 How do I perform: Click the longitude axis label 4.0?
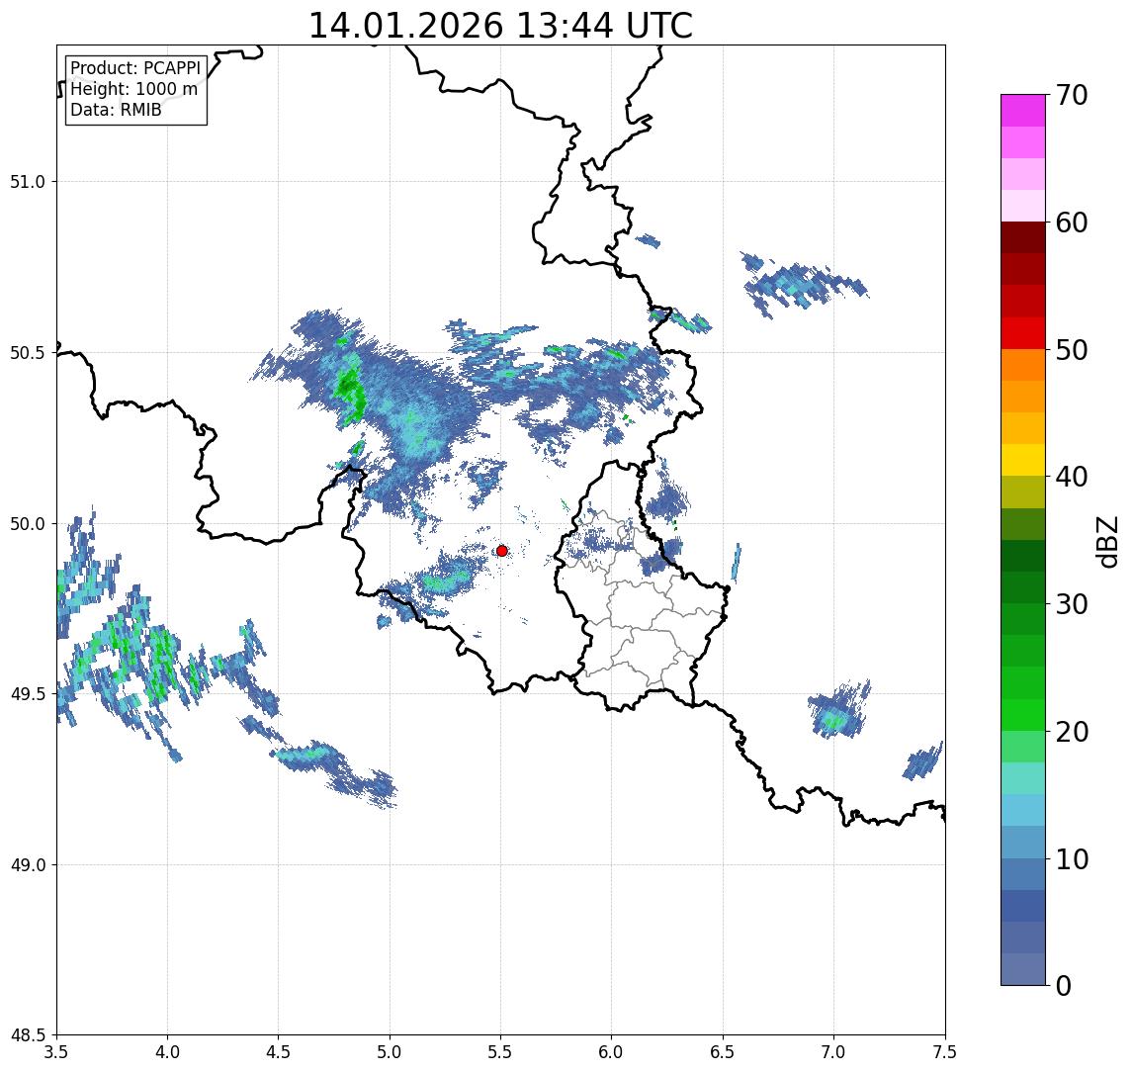(167, 1052)
